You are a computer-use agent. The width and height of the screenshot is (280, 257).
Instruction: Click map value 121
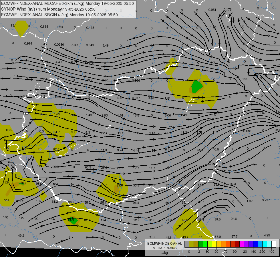40,149
